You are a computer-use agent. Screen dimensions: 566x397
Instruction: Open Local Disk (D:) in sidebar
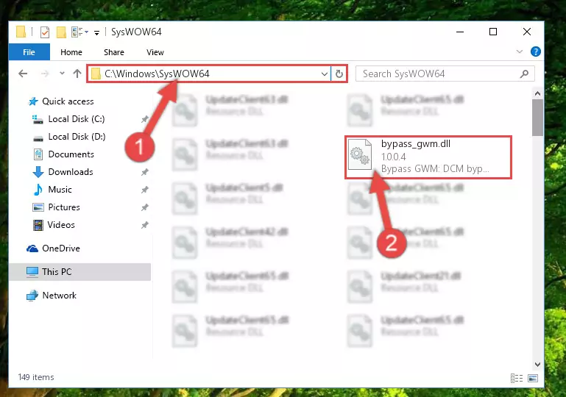tap(77, 137)
